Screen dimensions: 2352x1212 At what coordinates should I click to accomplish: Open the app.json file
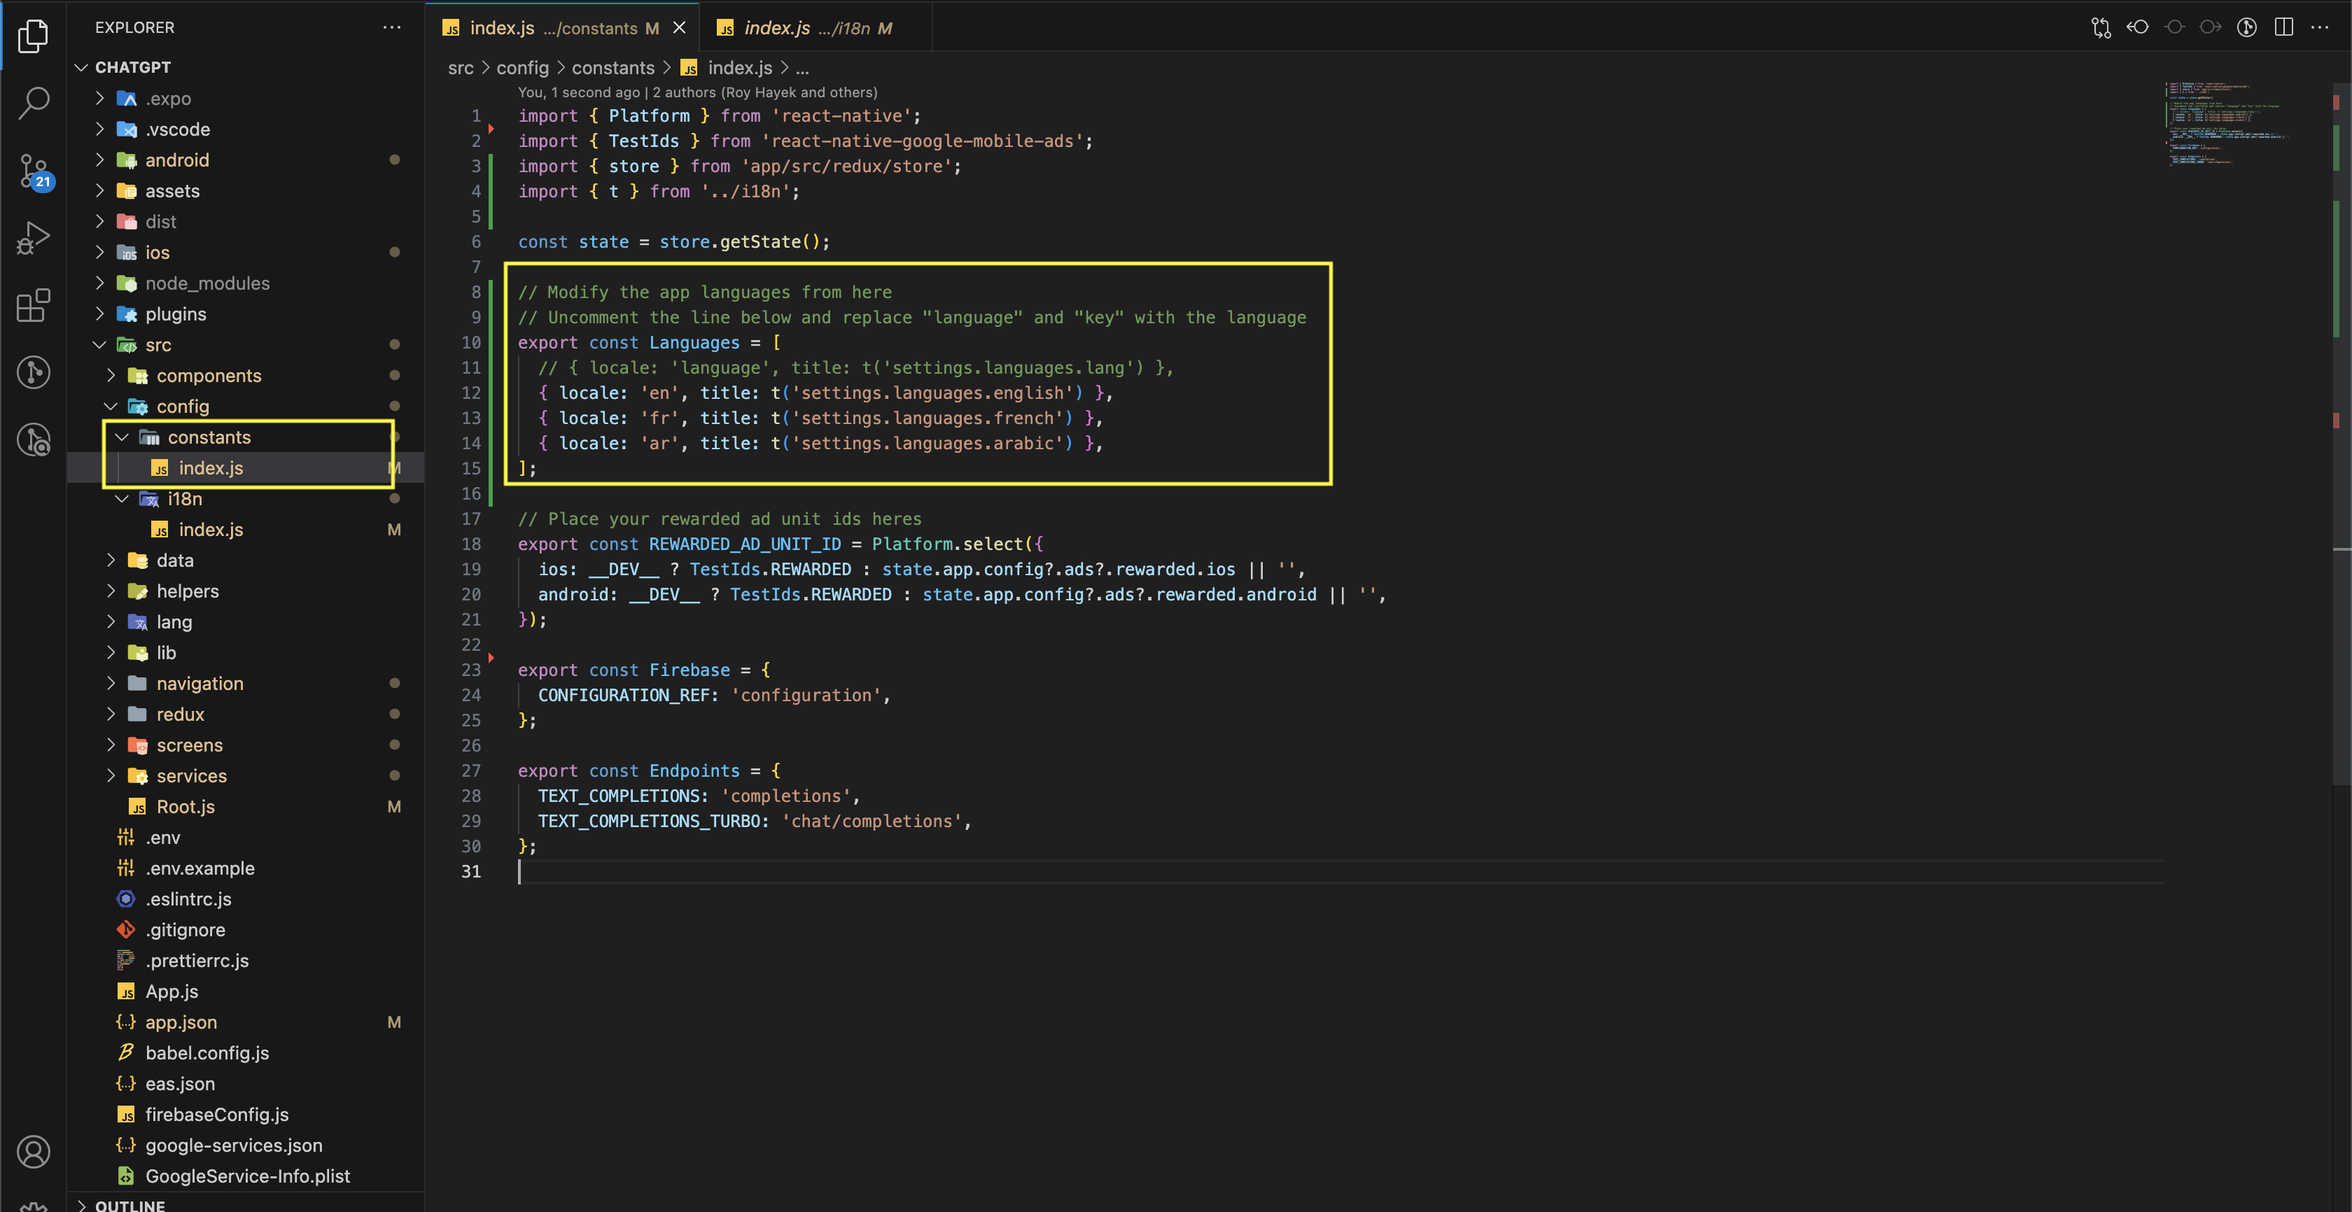coord(246,1022)
